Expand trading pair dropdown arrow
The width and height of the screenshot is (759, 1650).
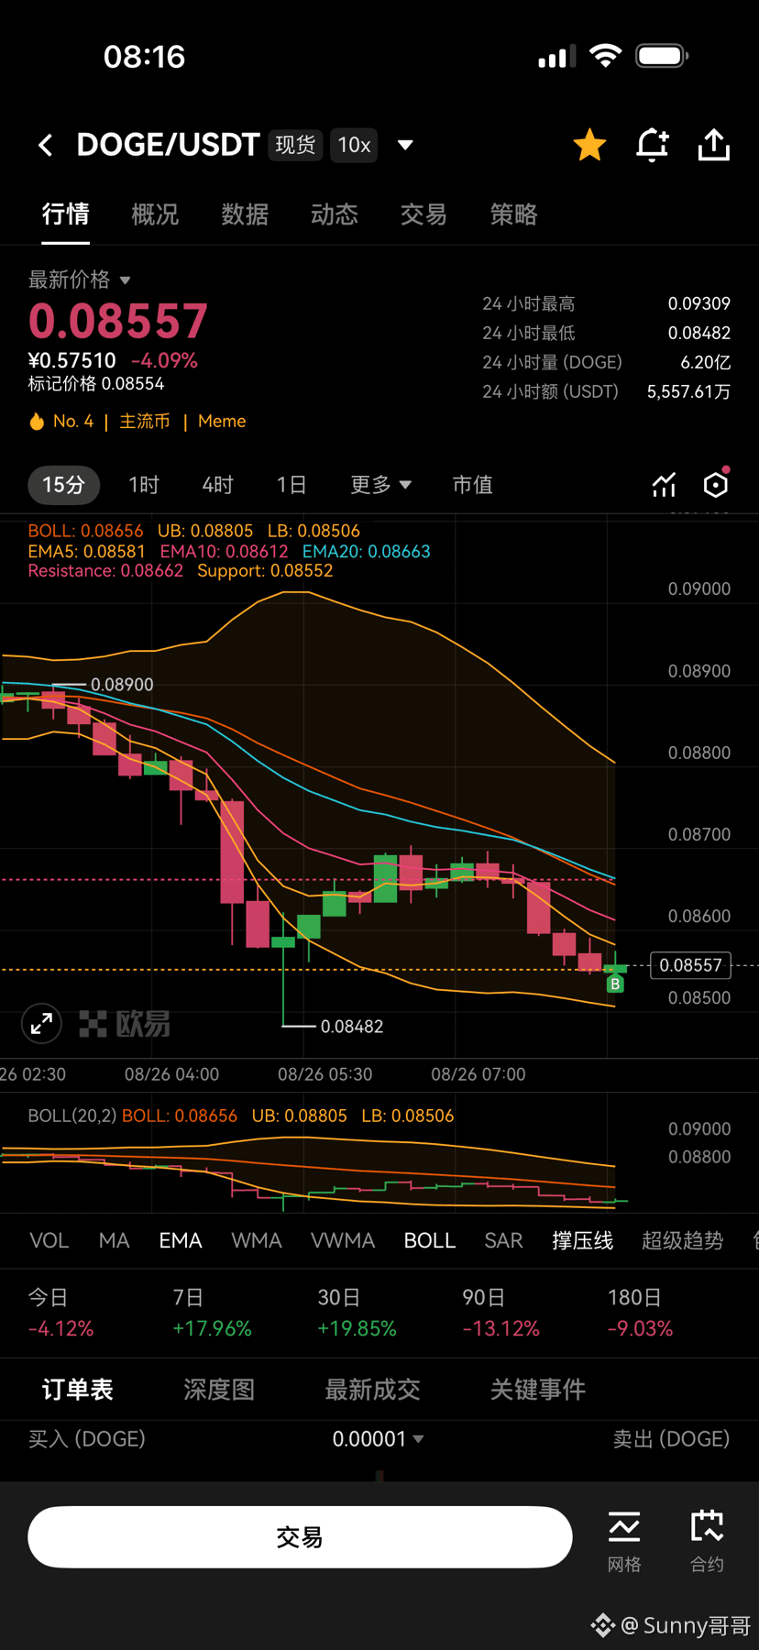point(405,145)
